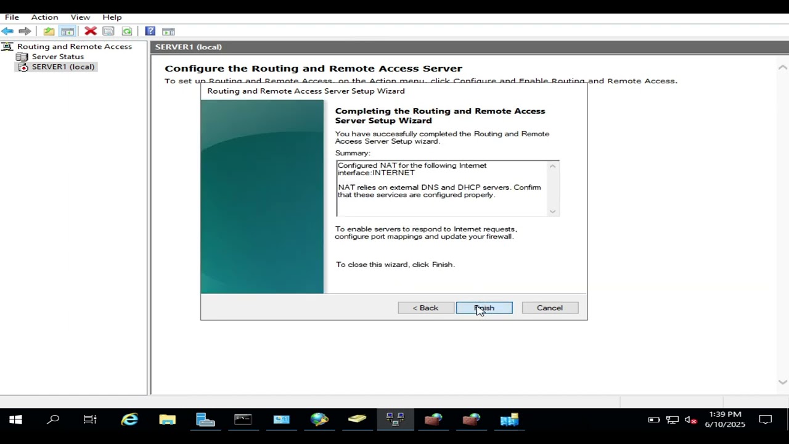This screenshot has width=789, height=444.
Task: Click the Summary text box
Action: click(x=448, y=189)
